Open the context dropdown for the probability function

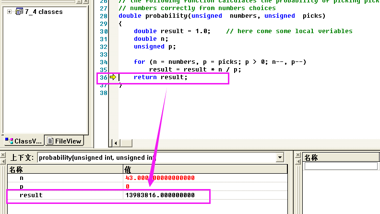280,157
